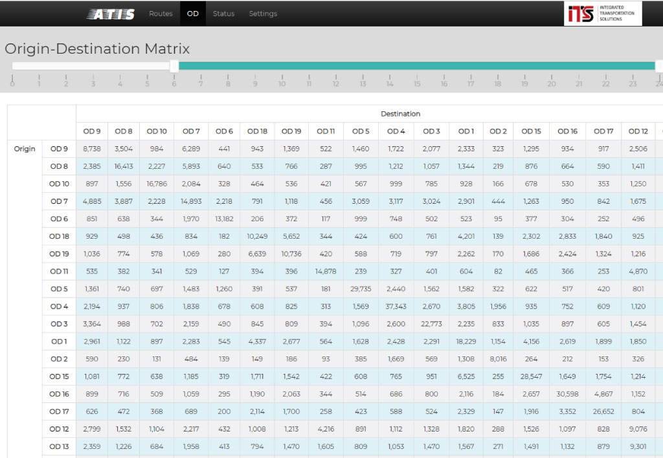Screen dimensions: 663x458
Task: Click hour 18 mark on timeline
Action: click(x=498, y=83)
